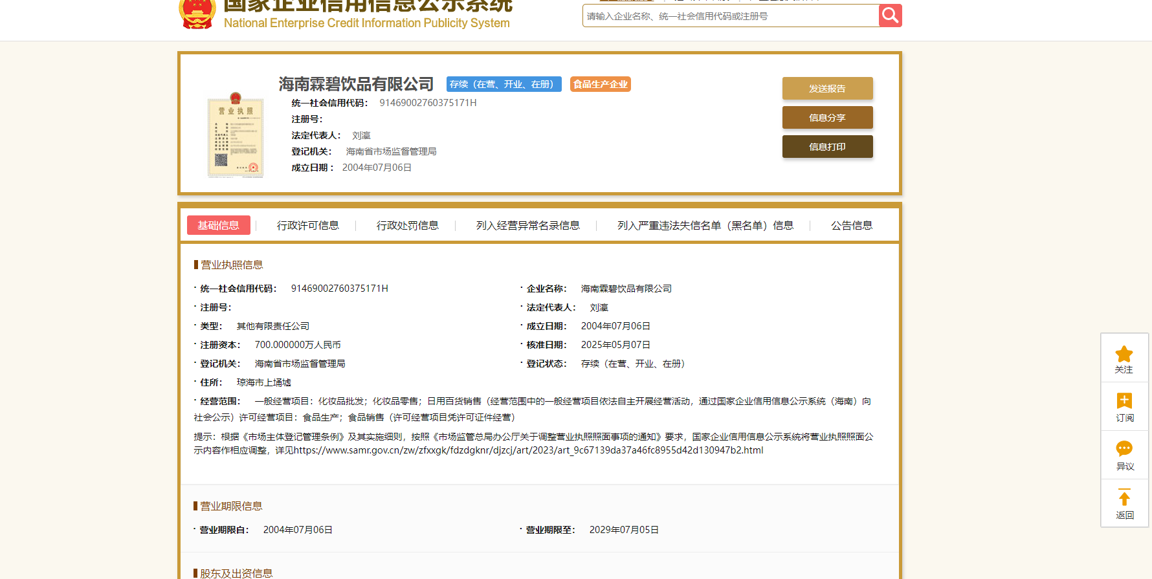Viewport: 1152px width, 579px height.
Task: Click the 关注 star icon
Action: pos(1124,354)
